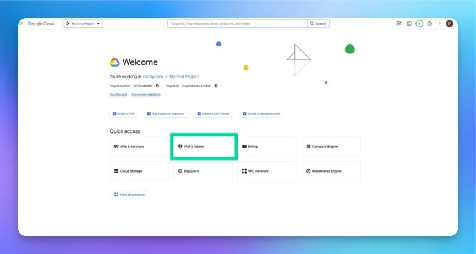Viewport: 476px width, 254px height.
Task: Open the My First Project selector dropdown
Action: 83,24
